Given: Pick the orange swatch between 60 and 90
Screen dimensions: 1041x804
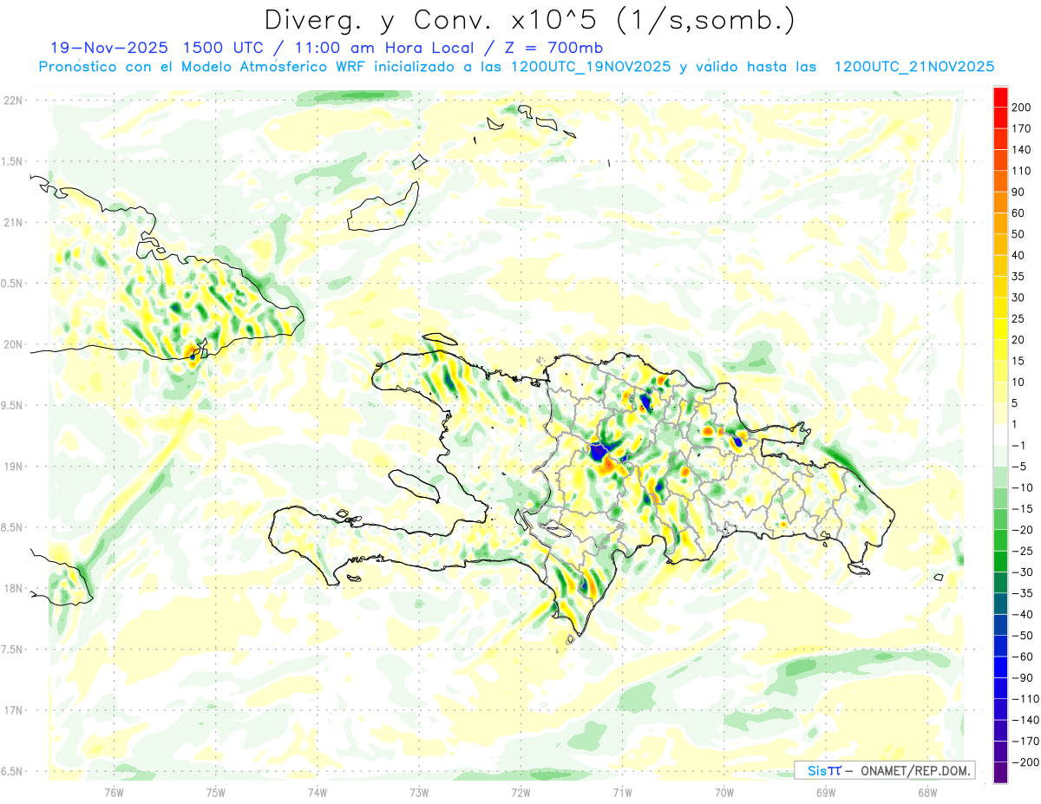Looking at the screenshot, I should (1000, 202).
